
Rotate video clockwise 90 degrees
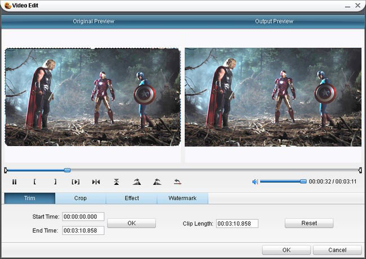click(x=137, y=181)
